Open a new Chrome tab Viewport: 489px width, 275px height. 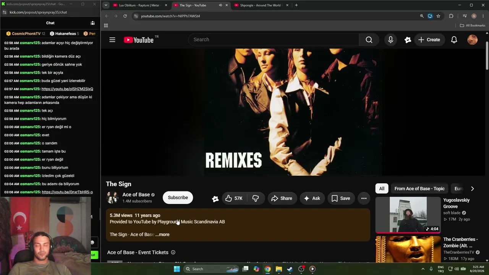(x=296, y=5)
